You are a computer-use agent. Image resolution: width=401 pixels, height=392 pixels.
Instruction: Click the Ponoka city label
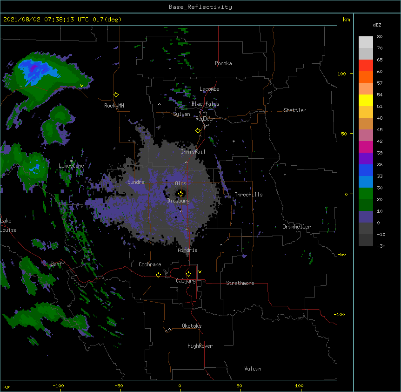(223, 63)
